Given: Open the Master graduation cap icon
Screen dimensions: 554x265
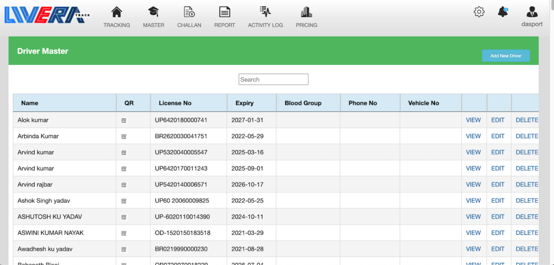Looking at the screenshot, I should (x=154, y=12).
